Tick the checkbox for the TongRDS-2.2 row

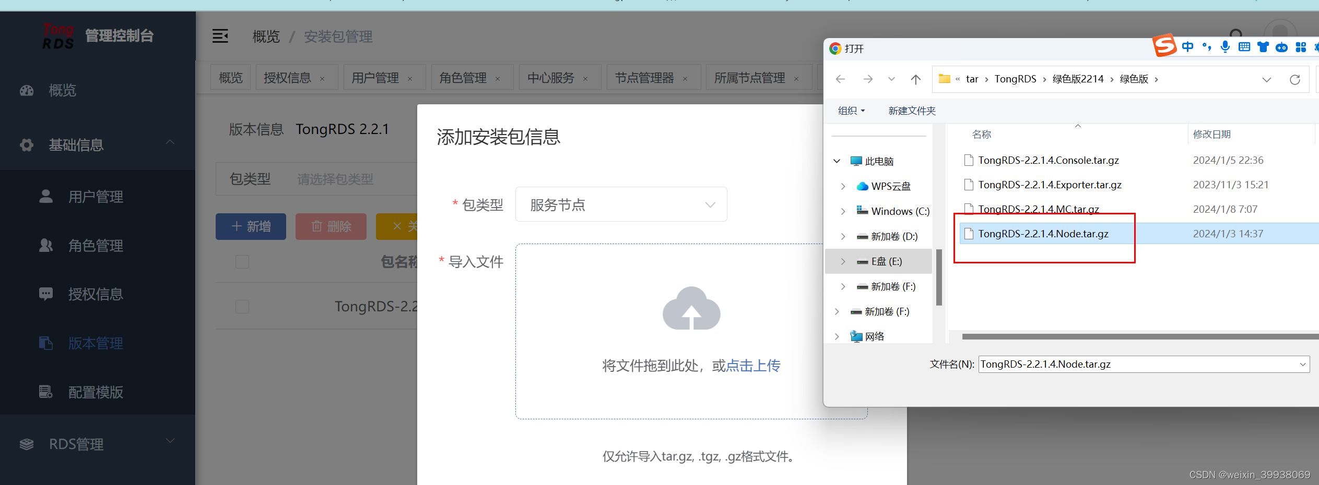242,306
